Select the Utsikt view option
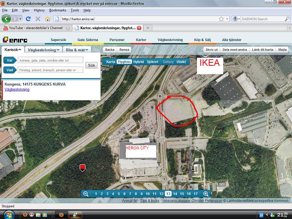The image size is (292, 219). coord(181,62)
